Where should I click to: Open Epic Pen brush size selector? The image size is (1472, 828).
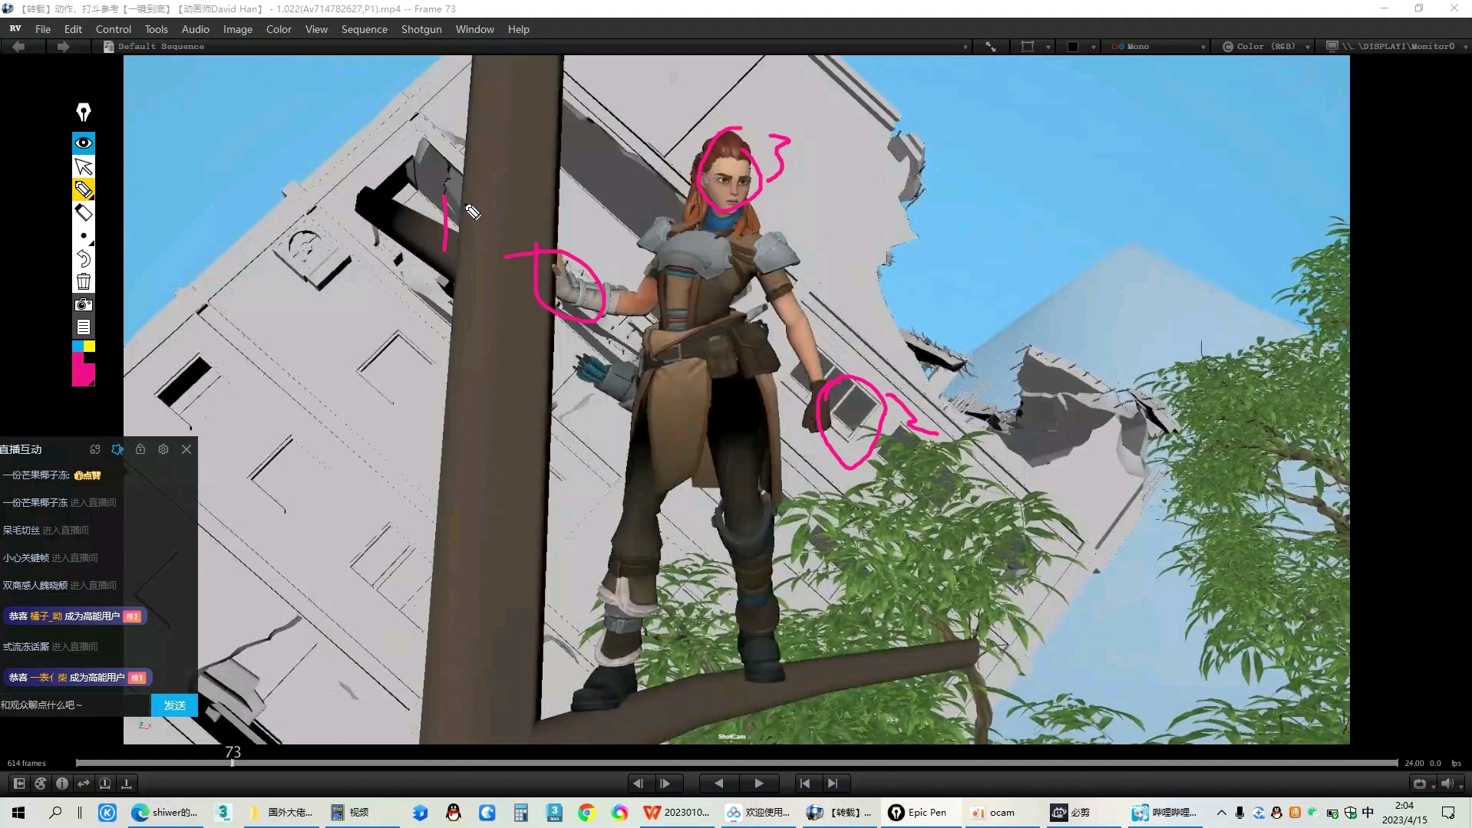(84, 235)
